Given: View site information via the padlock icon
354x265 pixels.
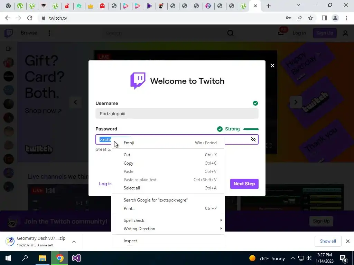Looking at the screenshot, I should [44, 18].
